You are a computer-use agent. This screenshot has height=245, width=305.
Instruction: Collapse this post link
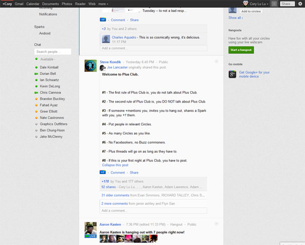[115, 165]
